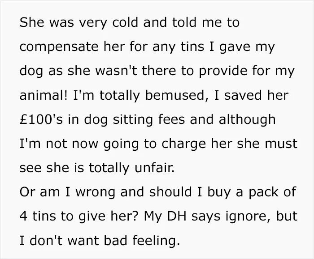The height and width of the screenshot is (259, 314).
Task: Click the word 'charge' in the post
Action: point(183,144)
